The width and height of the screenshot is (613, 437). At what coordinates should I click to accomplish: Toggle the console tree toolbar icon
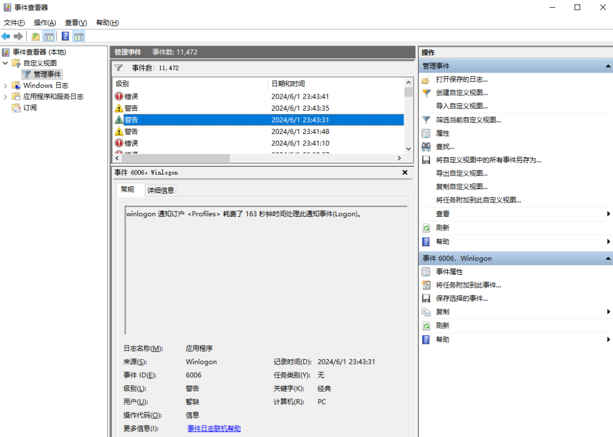coord(49,37)
